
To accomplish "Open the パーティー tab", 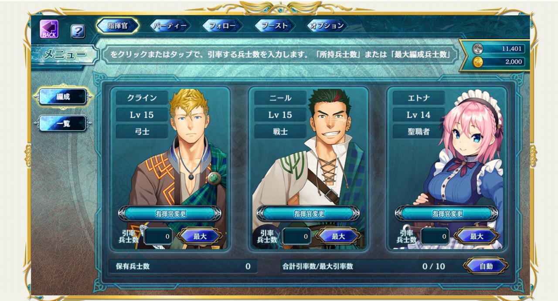I will coord(170,25).
